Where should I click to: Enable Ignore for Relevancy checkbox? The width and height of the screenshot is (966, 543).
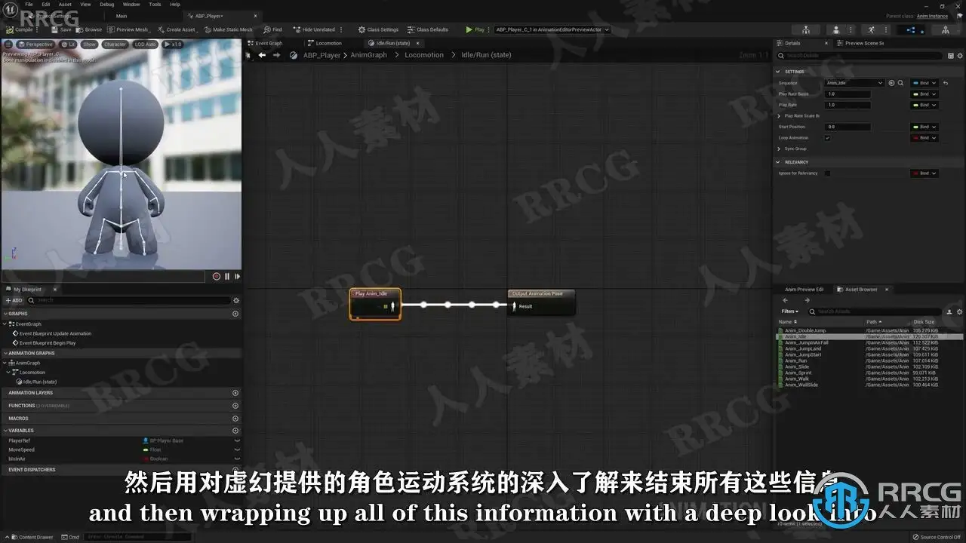click(828, 173)
